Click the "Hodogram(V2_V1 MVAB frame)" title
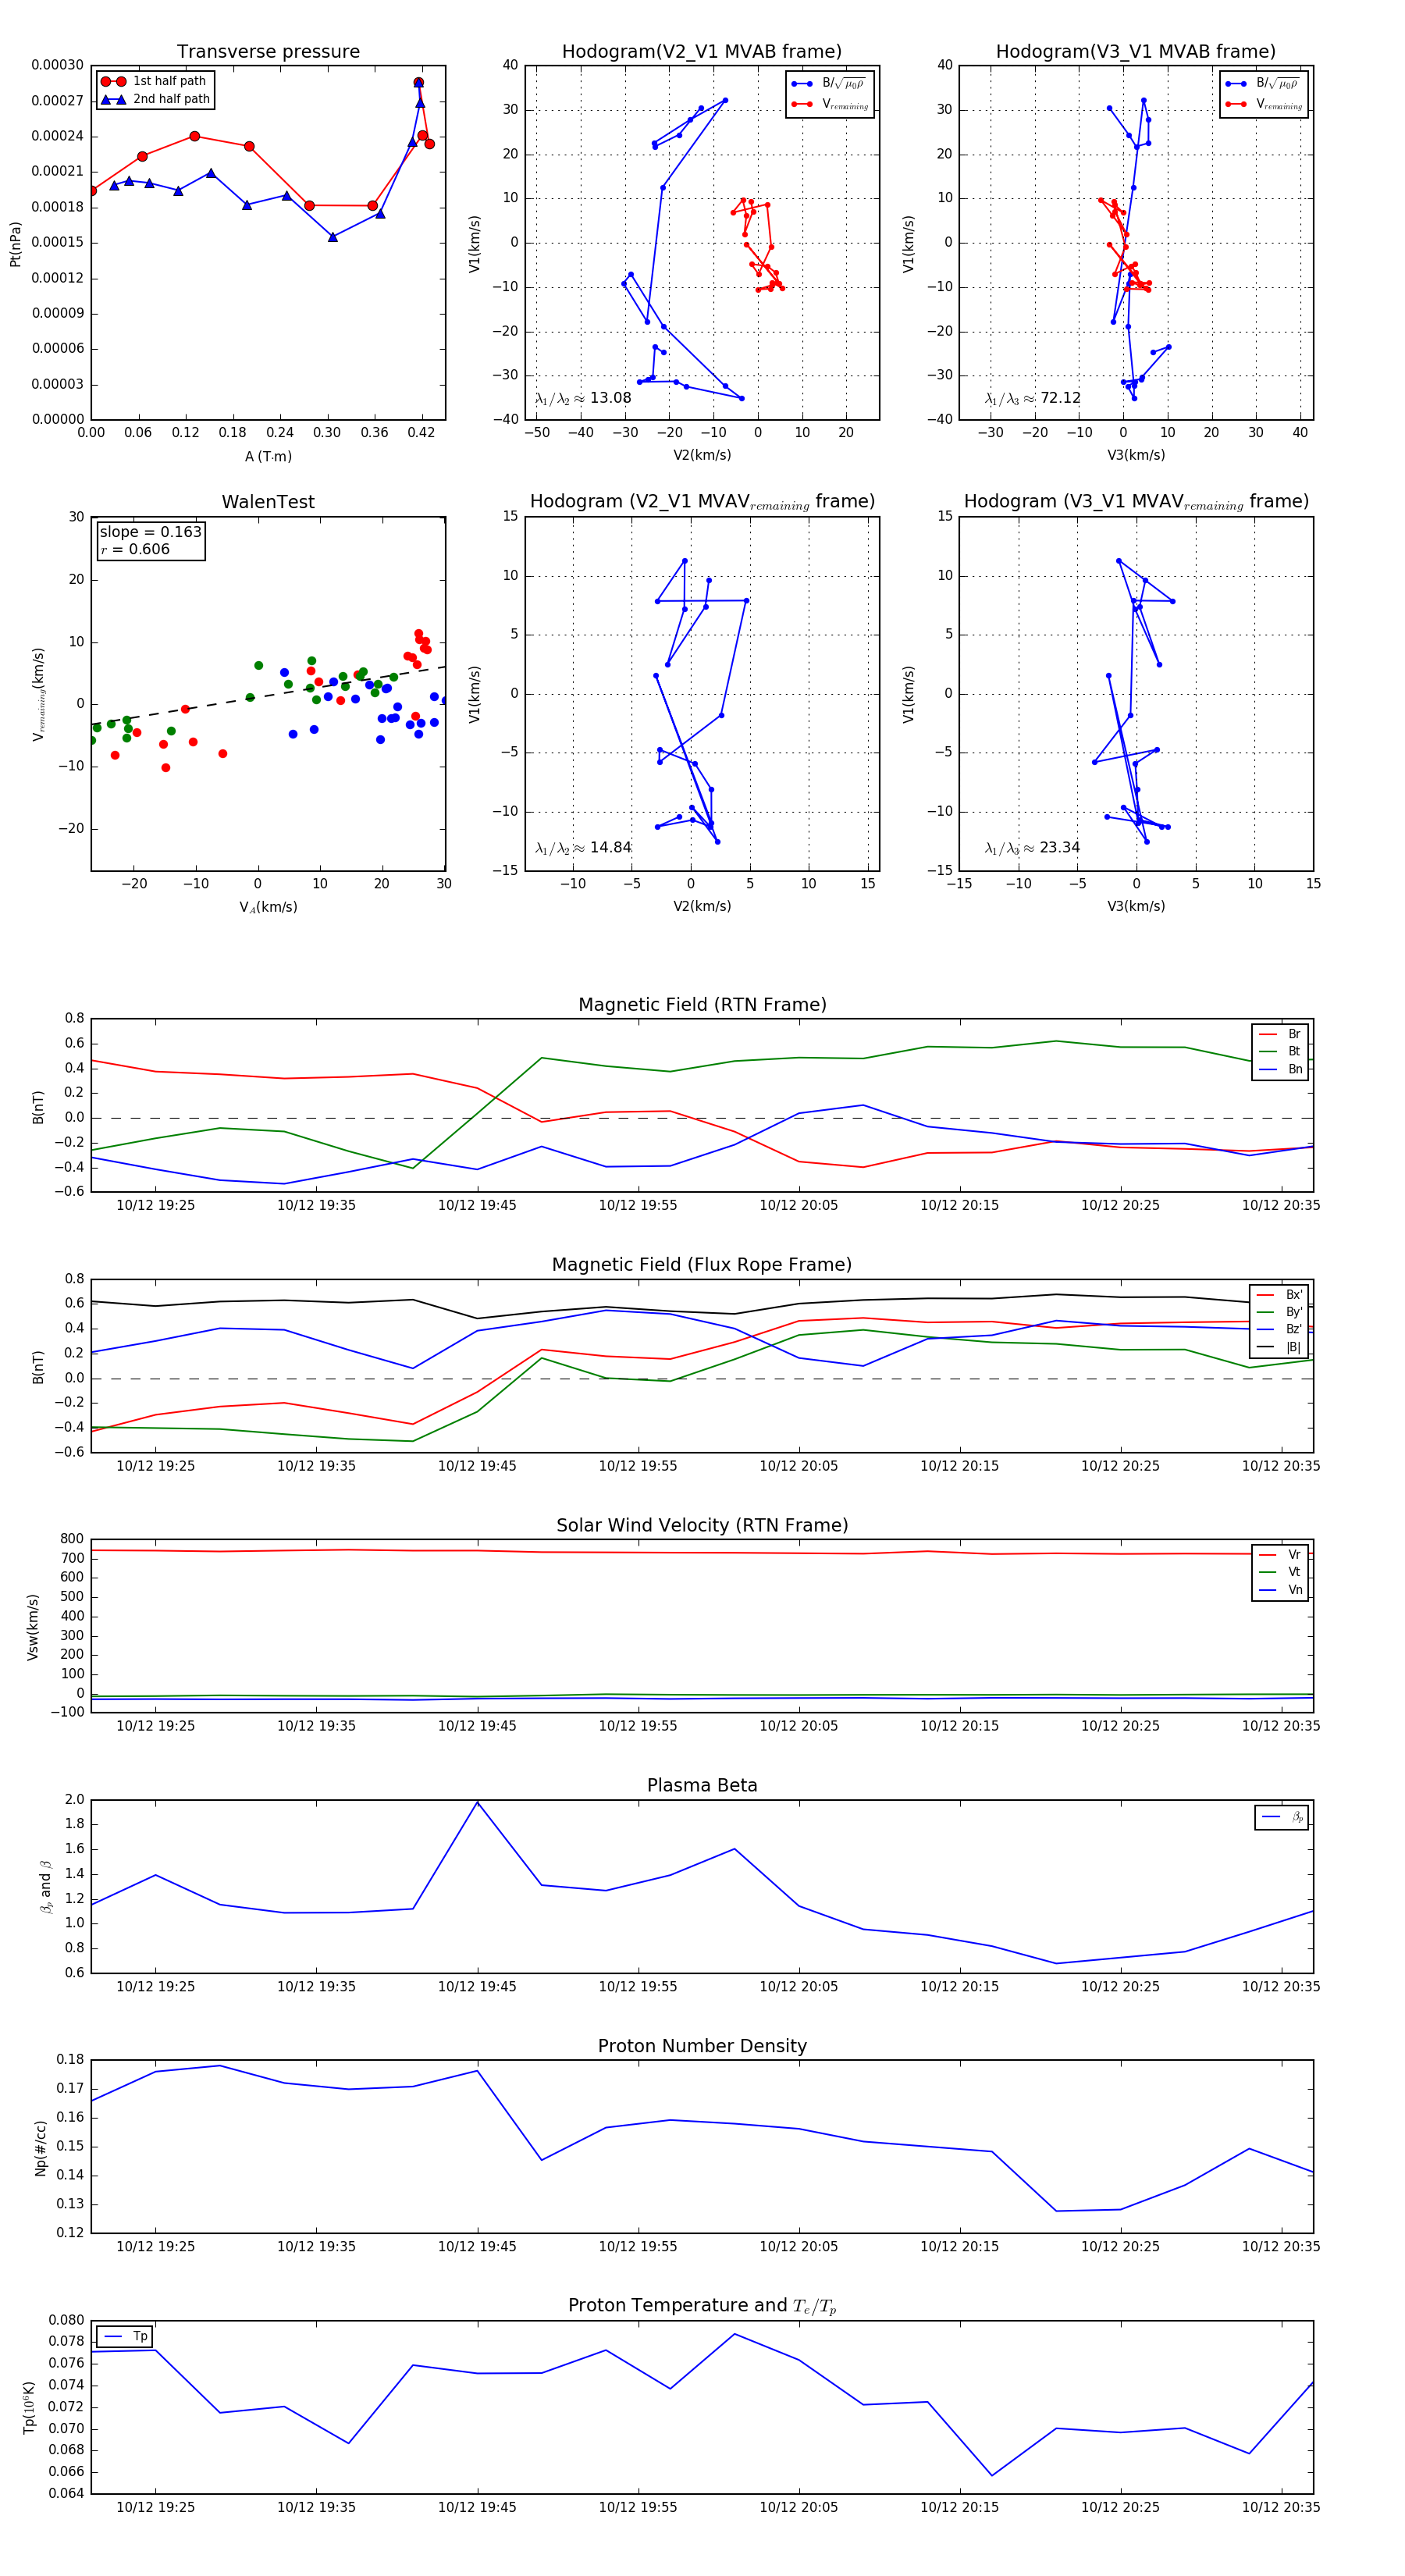The width and height of the screenshot is (1405, 2576). (x=702, y=52)
